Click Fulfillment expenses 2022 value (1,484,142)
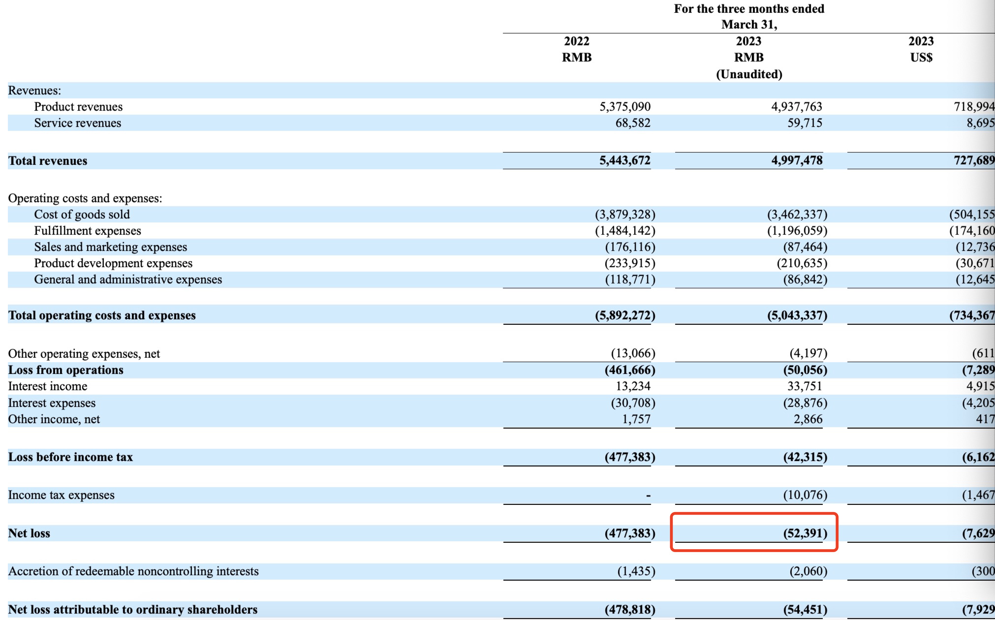995x620 pixels. [625, 230]
